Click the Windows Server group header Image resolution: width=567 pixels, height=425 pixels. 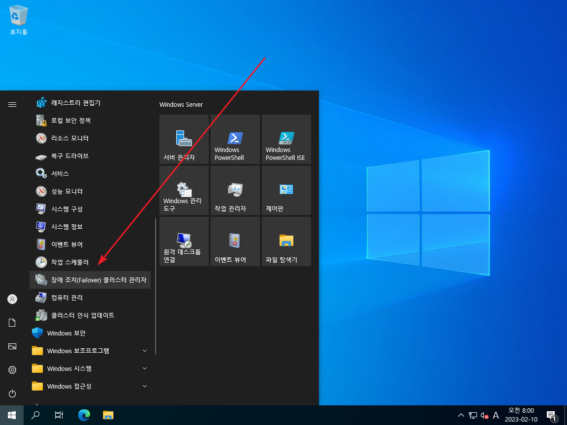(181, 104)
